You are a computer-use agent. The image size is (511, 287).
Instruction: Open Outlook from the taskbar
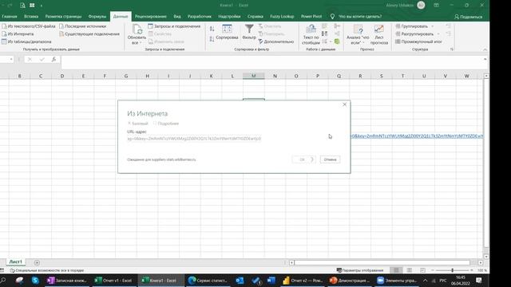[x=240, y=280]
